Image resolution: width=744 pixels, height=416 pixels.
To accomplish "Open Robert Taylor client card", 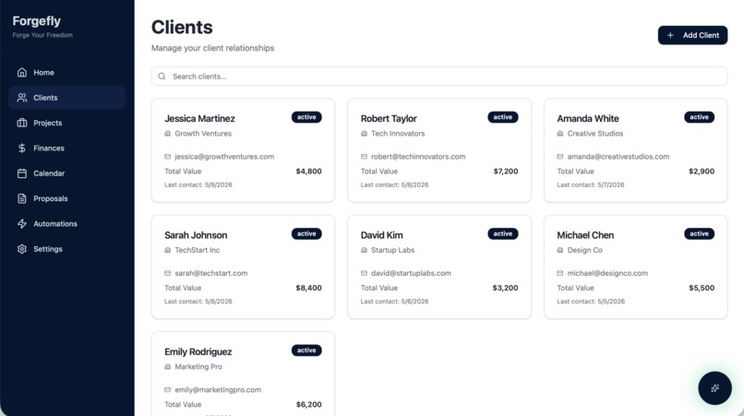I will 439,150.
